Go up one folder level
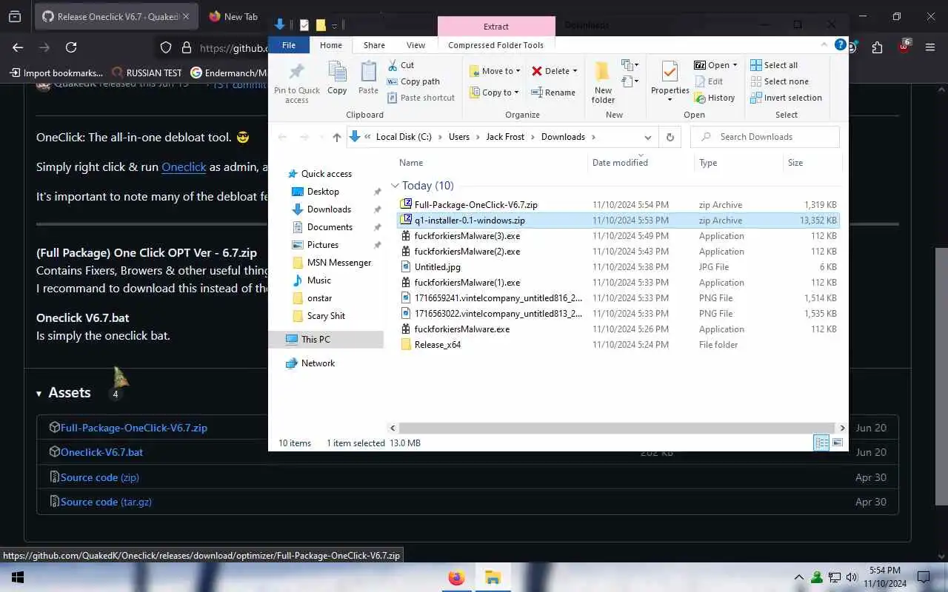 [x=337, y=137]
